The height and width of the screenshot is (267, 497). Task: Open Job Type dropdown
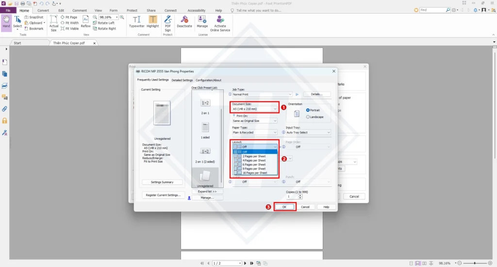(262, 94)
